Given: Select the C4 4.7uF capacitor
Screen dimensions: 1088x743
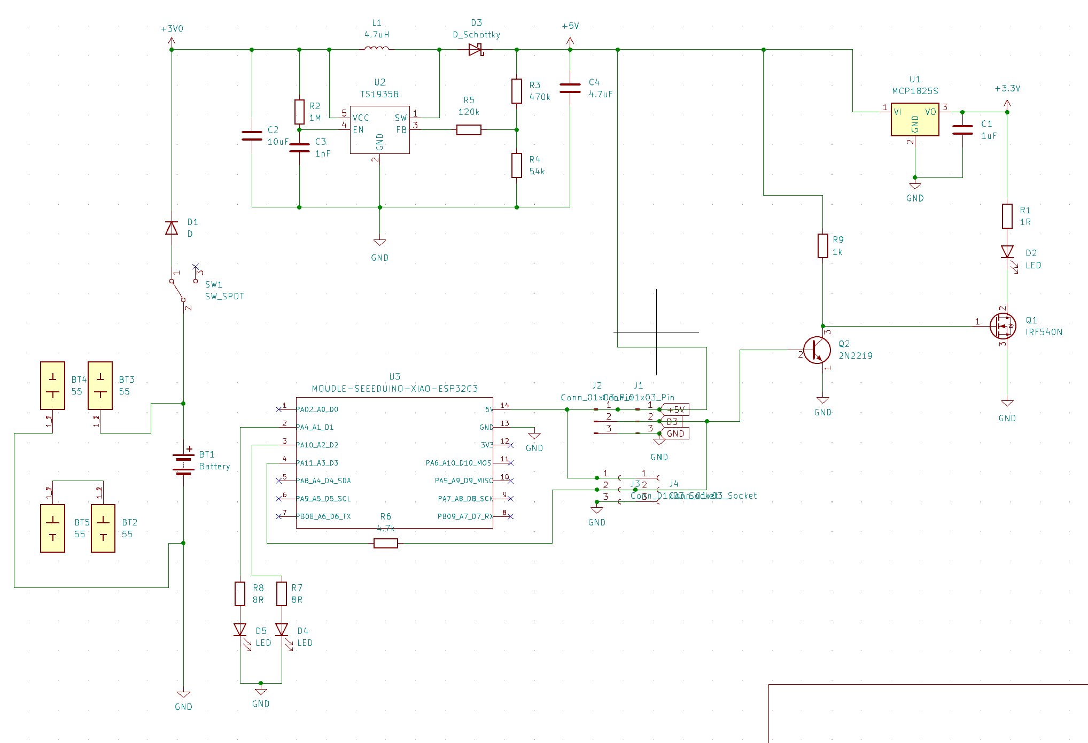Looking at the screenshot, I should pos(570,88).
